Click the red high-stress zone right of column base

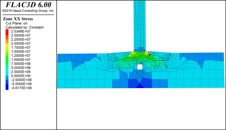tap(149, 55)
